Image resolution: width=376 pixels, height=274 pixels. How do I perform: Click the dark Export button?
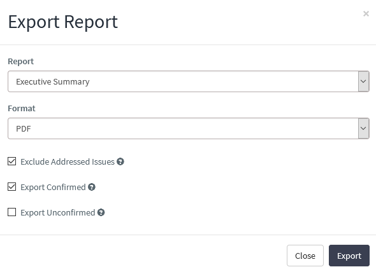pyautogui.click(x=349, y=256)
